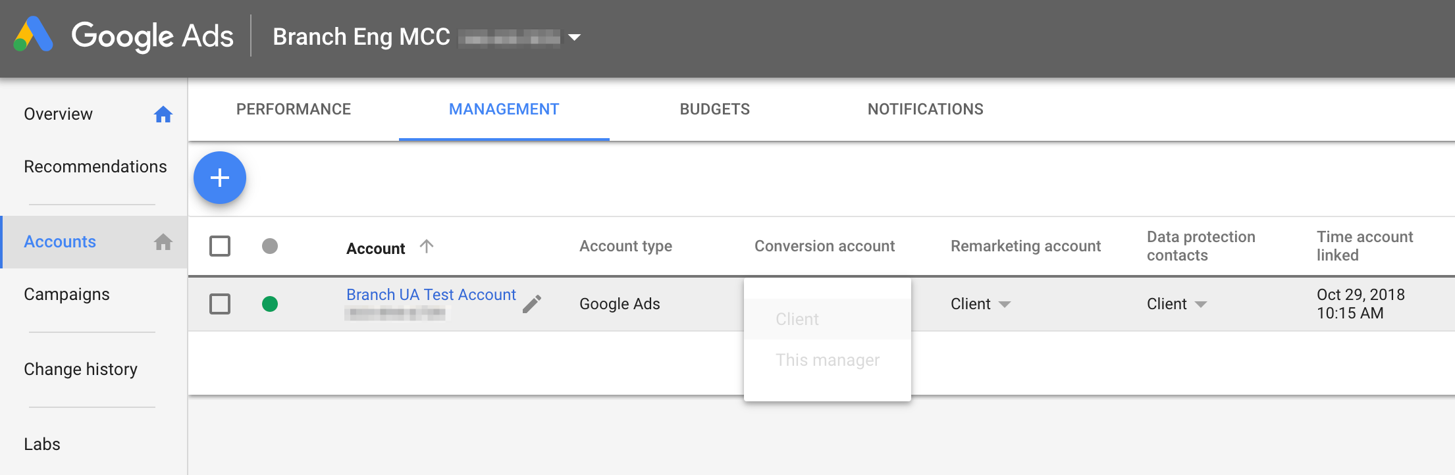Go to Recommendations in the sidebar

coord(95,167)
